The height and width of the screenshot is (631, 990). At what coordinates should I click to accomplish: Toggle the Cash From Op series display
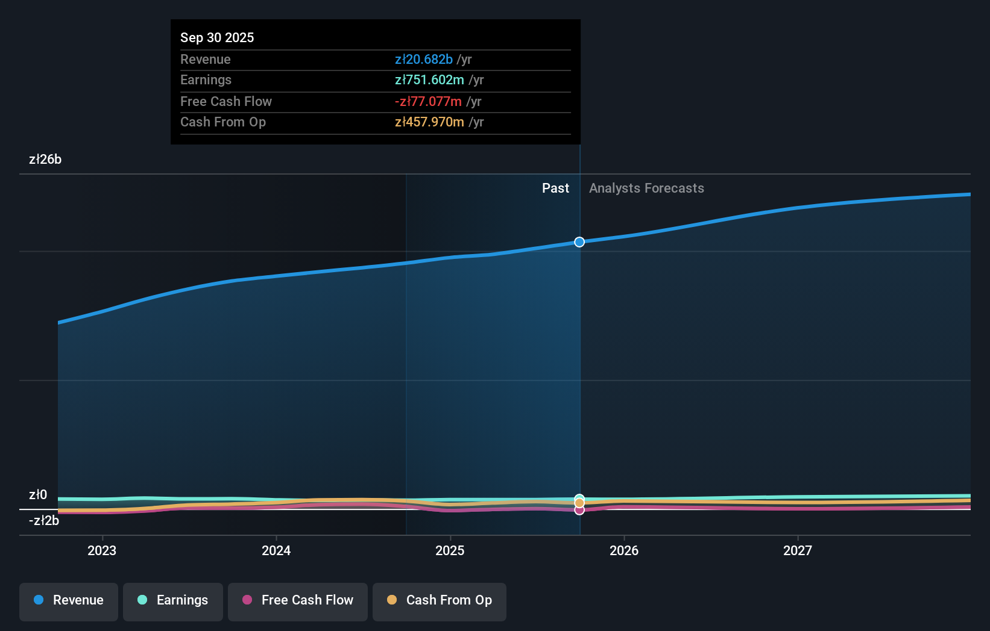439,601
